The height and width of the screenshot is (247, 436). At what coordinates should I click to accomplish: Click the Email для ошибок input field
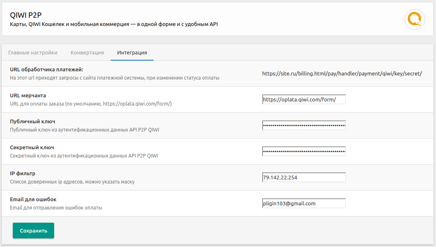pos(304,203)
